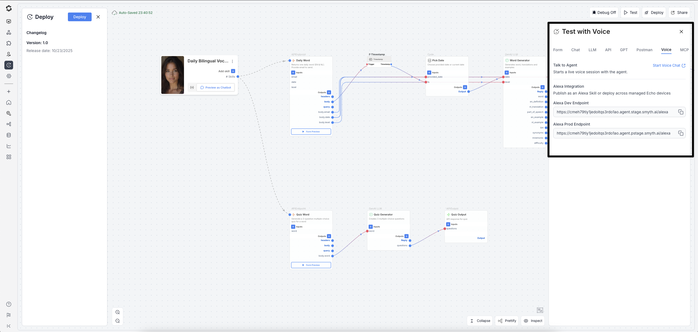Switch to the Chat tab
698x332 pixels.
click(x=575, y=50)
